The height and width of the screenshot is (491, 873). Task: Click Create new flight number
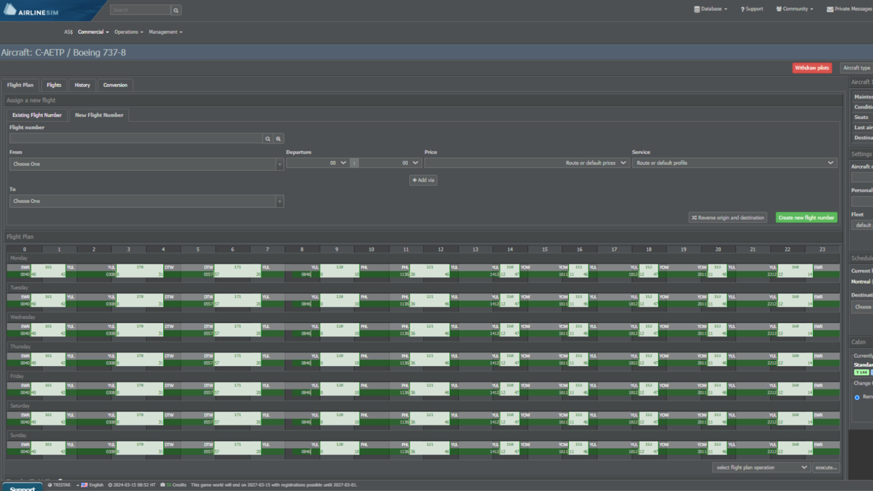coord(806,217)
